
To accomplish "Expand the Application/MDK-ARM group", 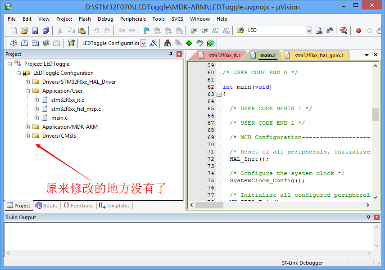I will click(x=28, y=127).
